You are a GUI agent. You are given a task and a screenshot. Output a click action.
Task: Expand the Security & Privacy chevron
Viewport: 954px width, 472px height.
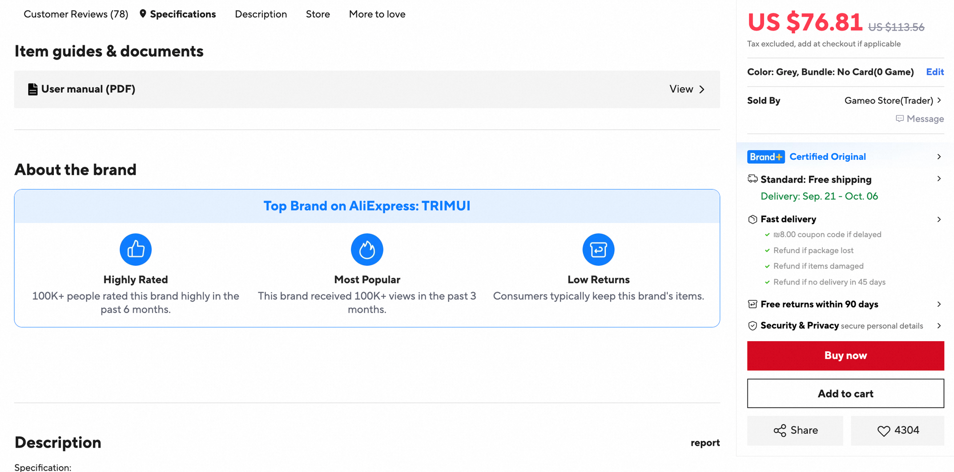click(x=939, y=325)
